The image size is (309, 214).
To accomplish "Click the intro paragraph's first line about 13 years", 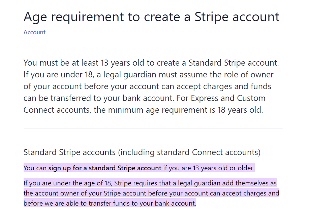I will tap(151, 63).
